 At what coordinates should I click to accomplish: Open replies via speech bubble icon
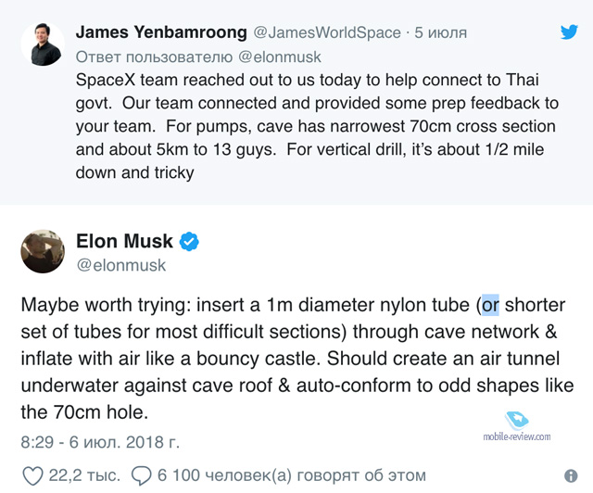coord(142,475)
